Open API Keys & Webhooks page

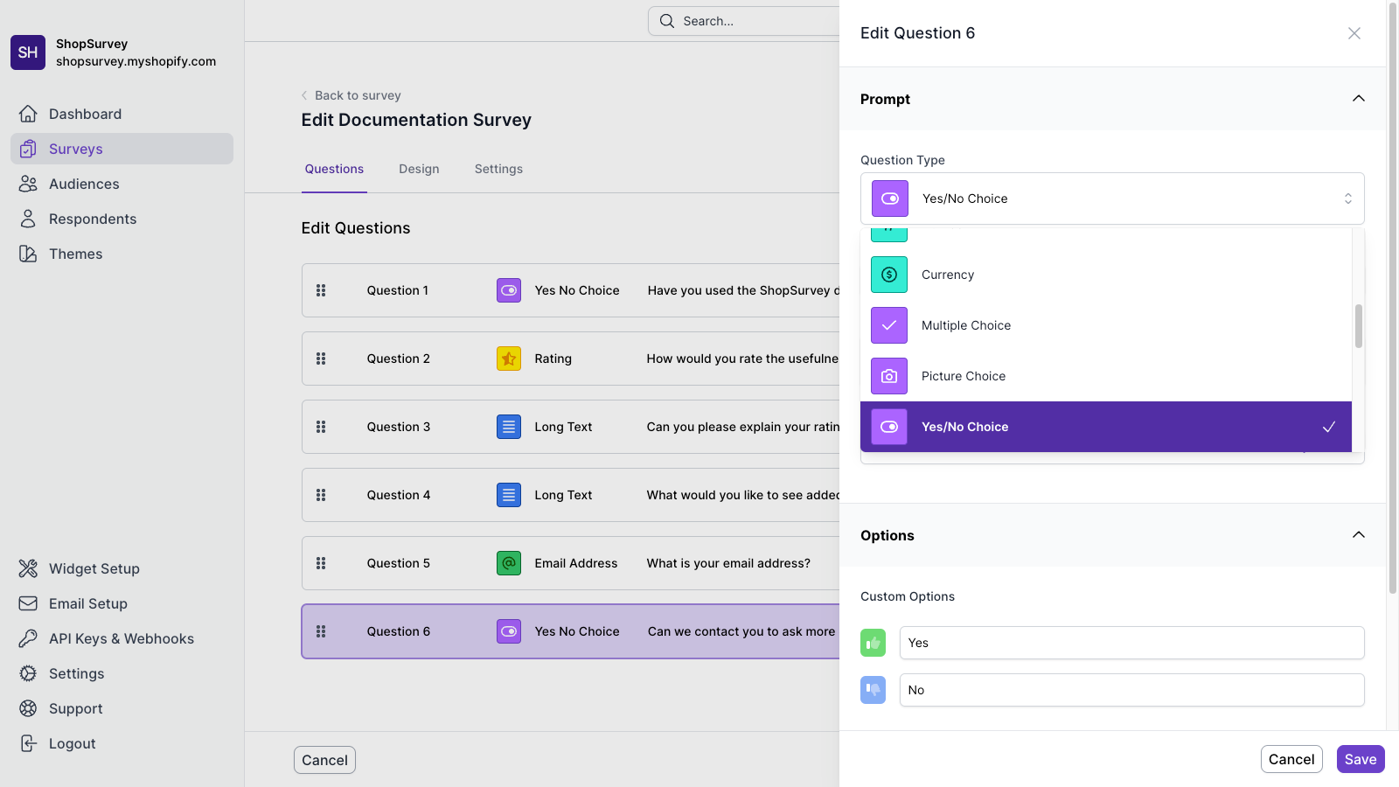(122, 638)
